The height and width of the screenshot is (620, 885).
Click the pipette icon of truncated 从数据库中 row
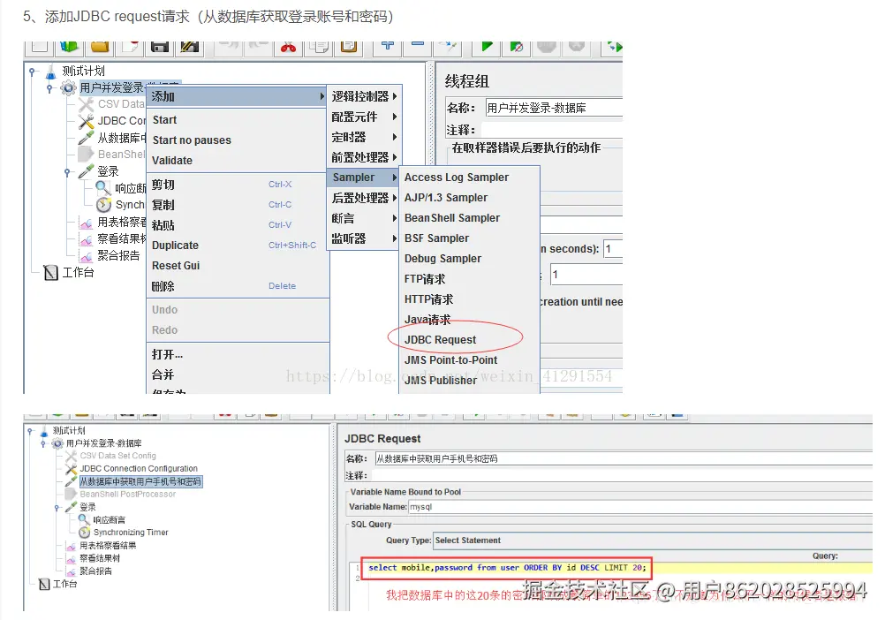click(x=86, y=138)
